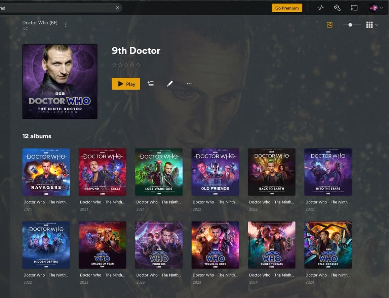The height and width of the screenshot is (298, 389).
Task: Click the Doctor Who (BF) library title
Action: pos(40,22)
